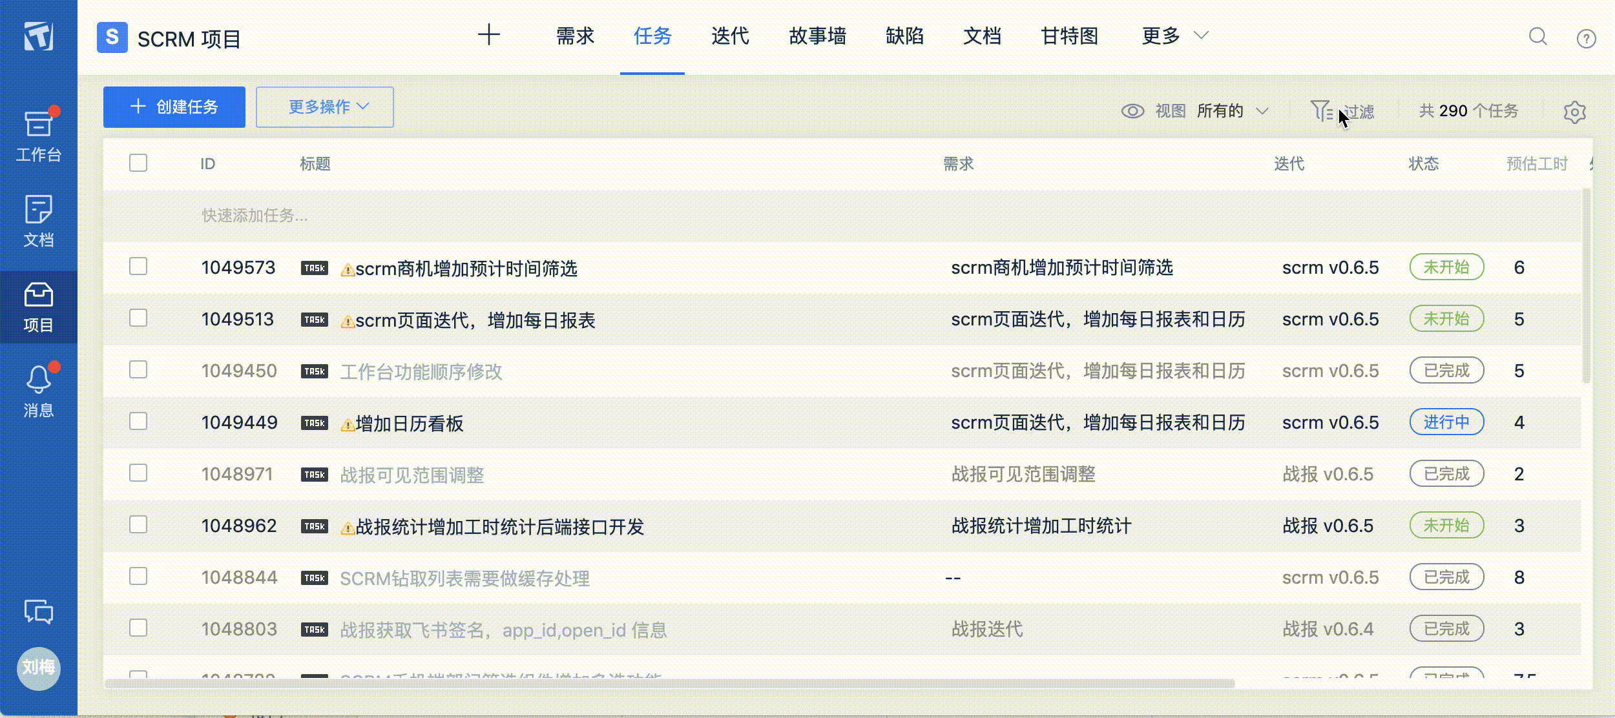Image resolution: width=1615 pixels, height=718 pixels.
Task: Expand the 更多操作 dropdown
Action: (325, 107)
